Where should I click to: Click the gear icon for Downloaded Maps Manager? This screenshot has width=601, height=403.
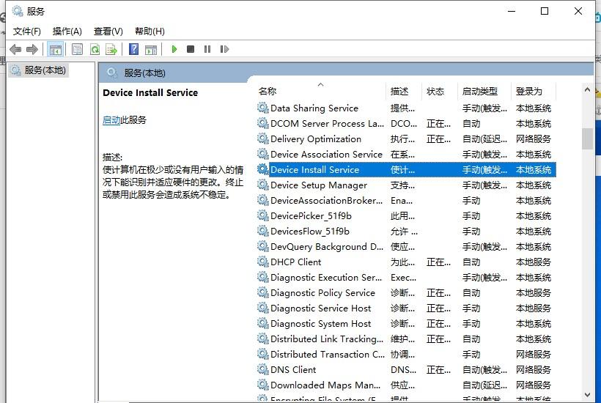(x=262, y=385)
